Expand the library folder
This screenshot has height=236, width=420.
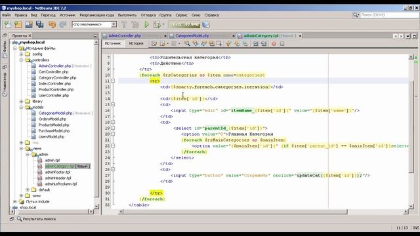[21, 102]
